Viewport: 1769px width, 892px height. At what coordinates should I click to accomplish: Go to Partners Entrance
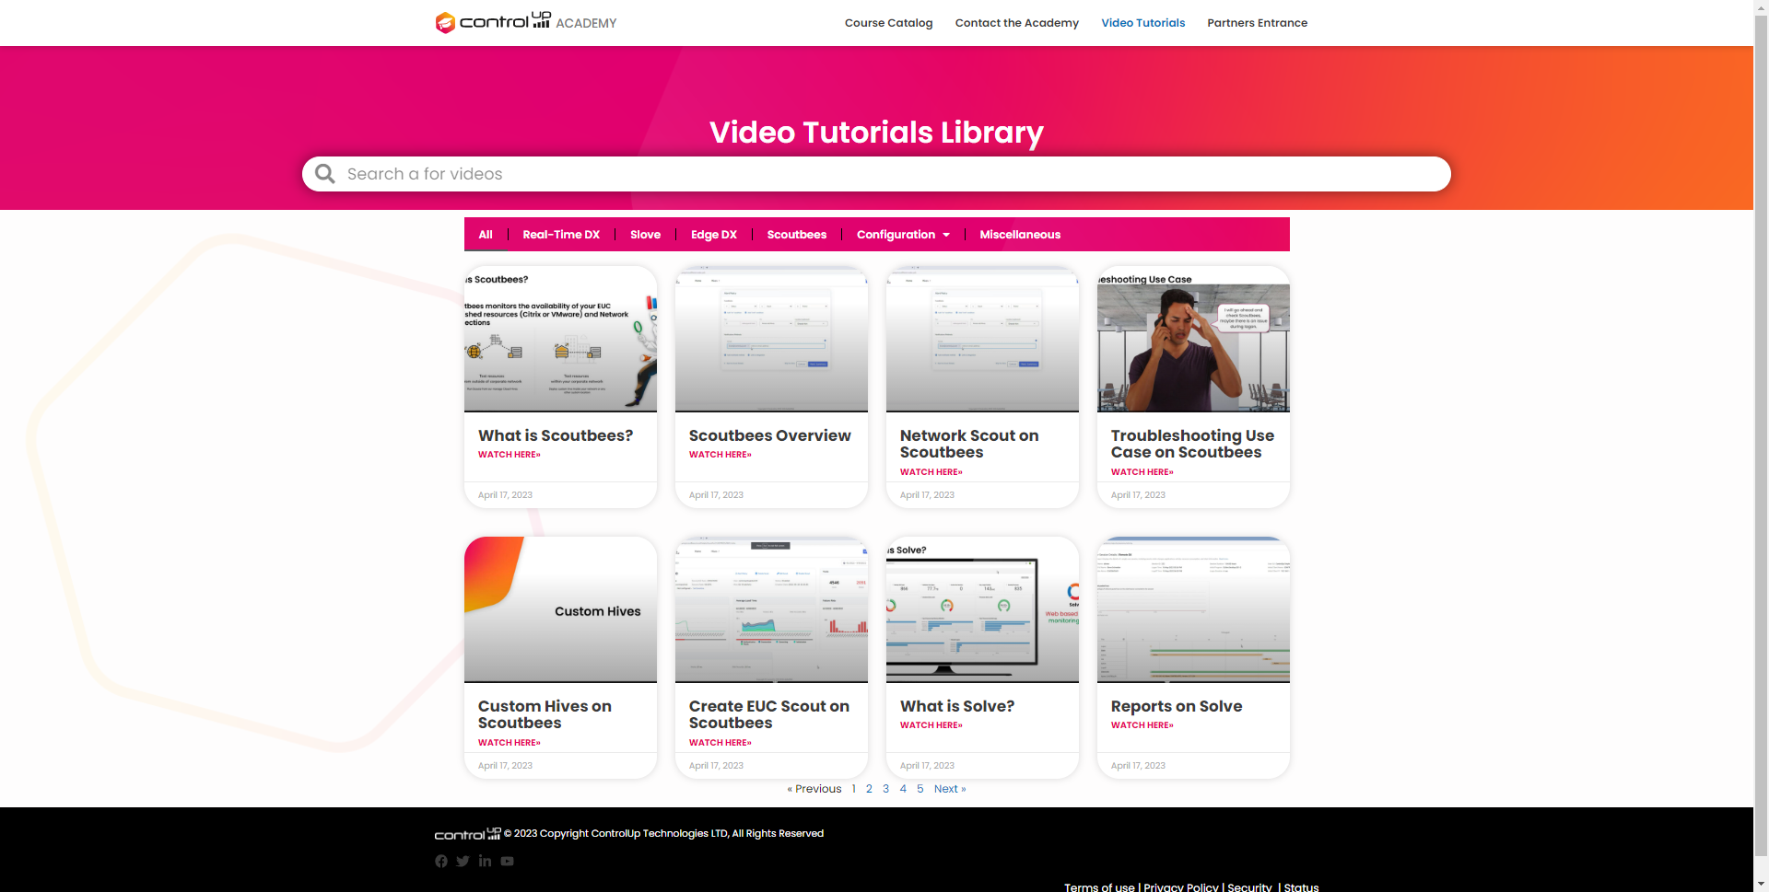pos(1257,23)
